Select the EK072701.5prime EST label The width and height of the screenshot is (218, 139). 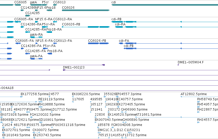(16, 130)
